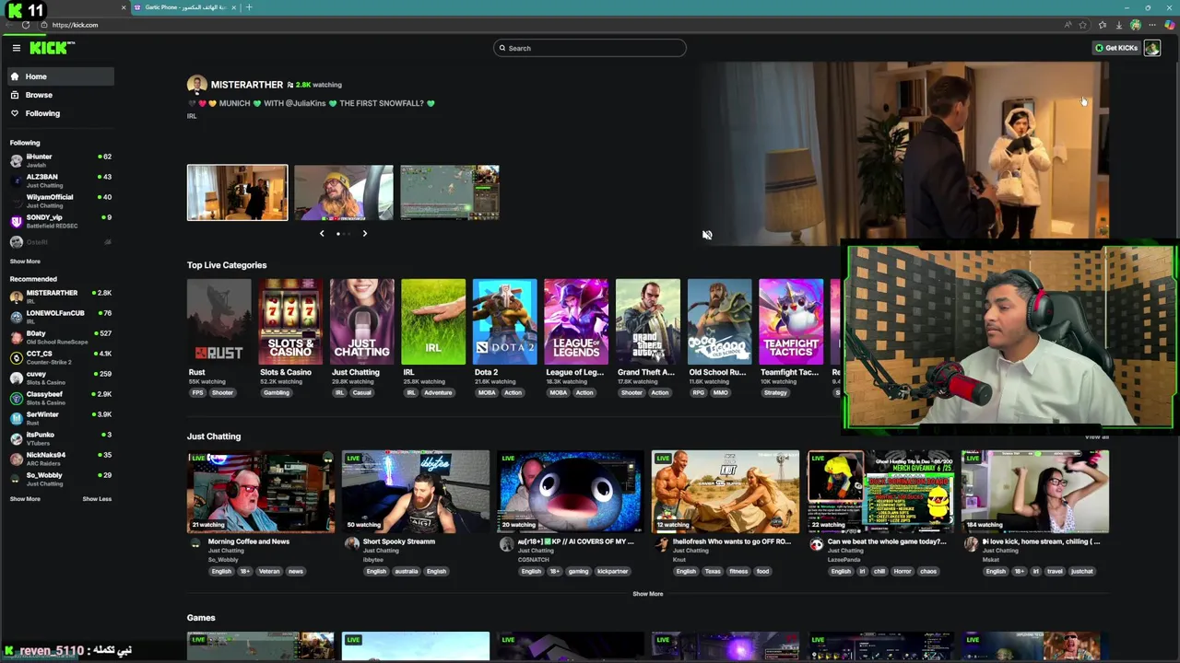Go to the next featured stream
Viewport: 1180px width, 663px height.
coord(364,234)
